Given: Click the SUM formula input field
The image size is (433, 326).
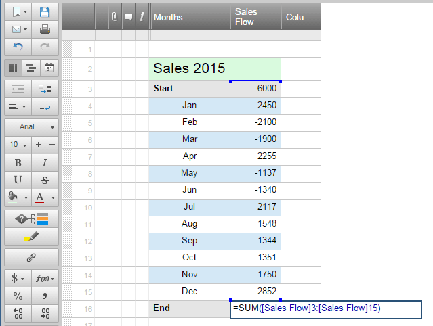Looking at the screenshot, I should click(x=325, y=308).
